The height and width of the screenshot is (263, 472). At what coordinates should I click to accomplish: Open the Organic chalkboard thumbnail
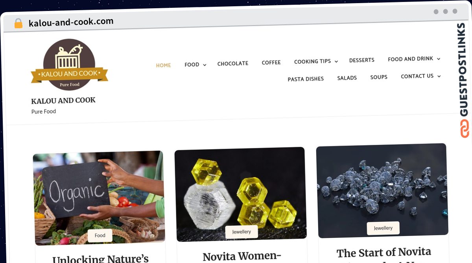(99, 198)
